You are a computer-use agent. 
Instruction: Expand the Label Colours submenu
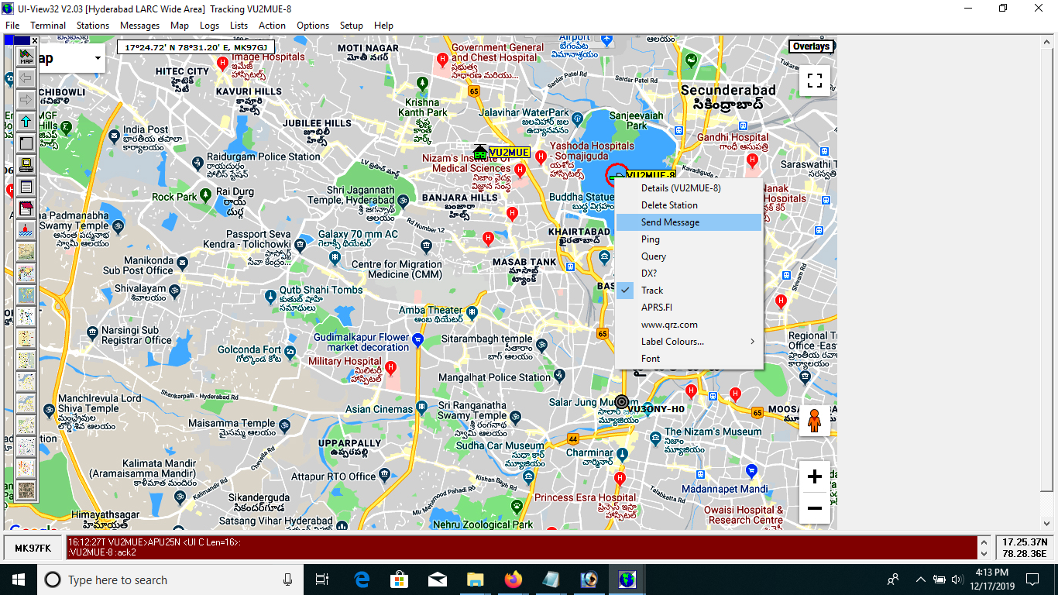pos(689,342)
